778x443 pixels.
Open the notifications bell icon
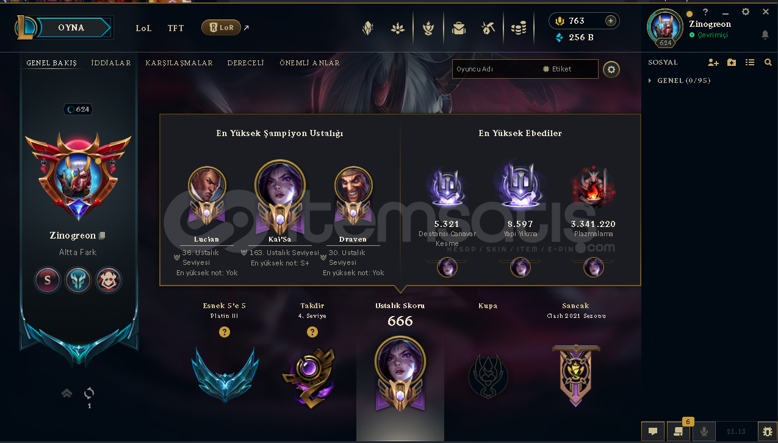click(x=765, y=35)
